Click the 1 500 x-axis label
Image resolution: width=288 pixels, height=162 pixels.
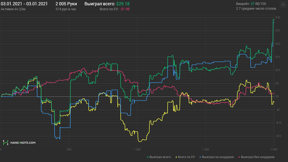205,150
